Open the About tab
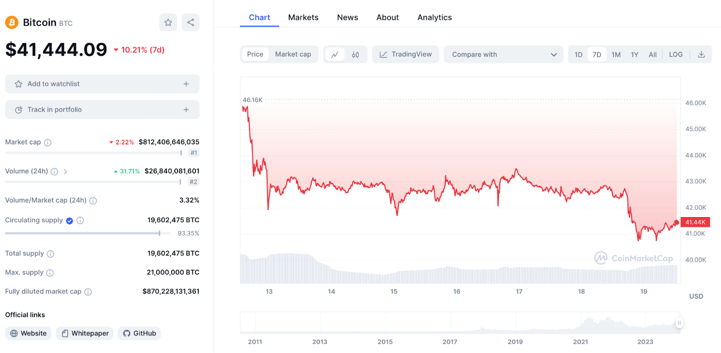This screenshot has width=721, height=353. point(388,18)
